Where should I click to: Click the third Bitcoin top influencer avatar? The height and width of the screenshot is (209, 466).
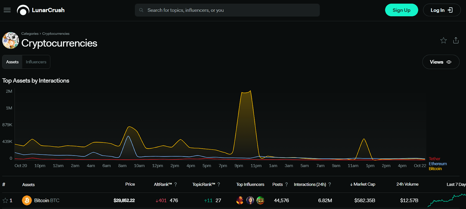pos(260,200)
